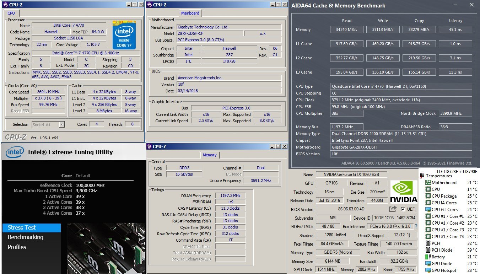The height and width of the screenshot is (274, 480).
Task: Click the Intel logo in Extreme Tuning Utility
Action: pyautogui.click(x=15, y=152)
